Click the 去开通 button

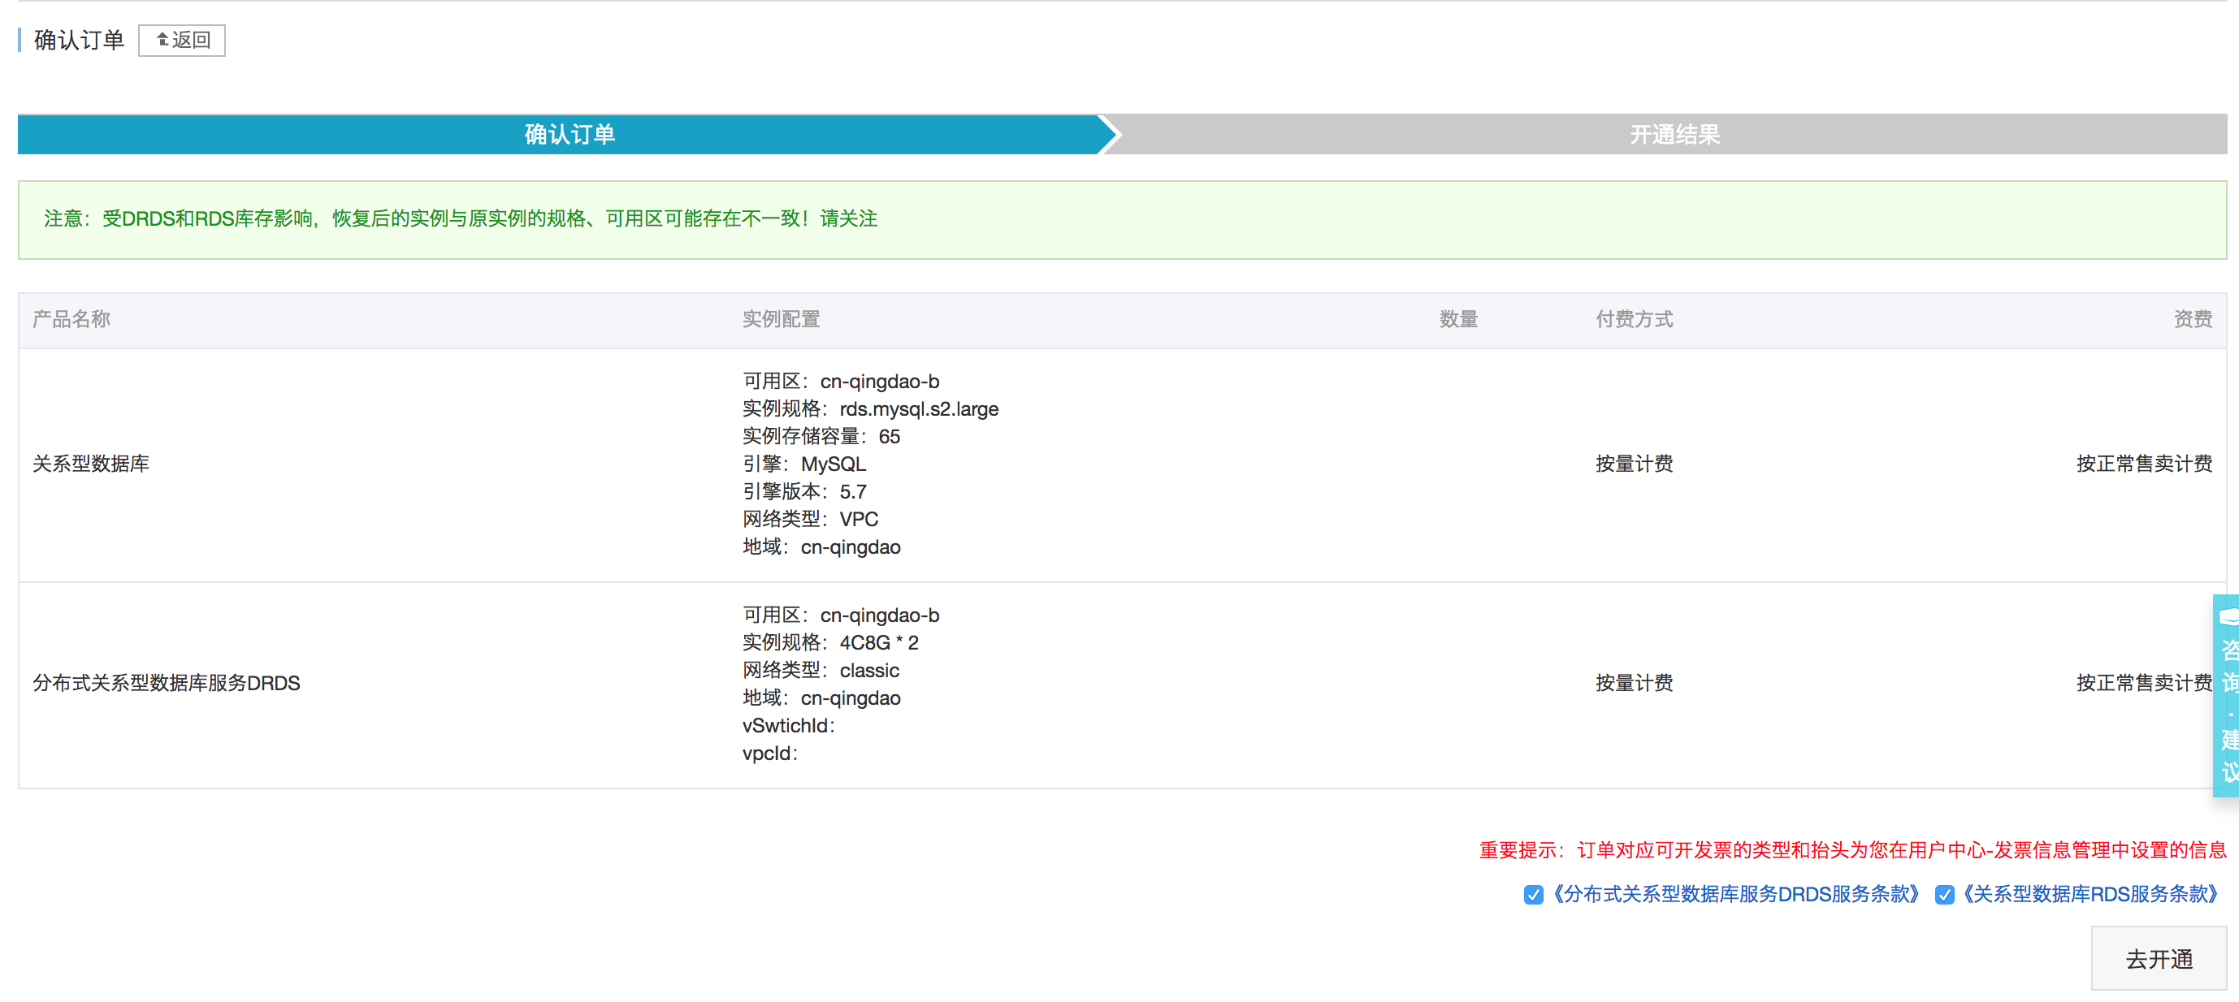2159,958
